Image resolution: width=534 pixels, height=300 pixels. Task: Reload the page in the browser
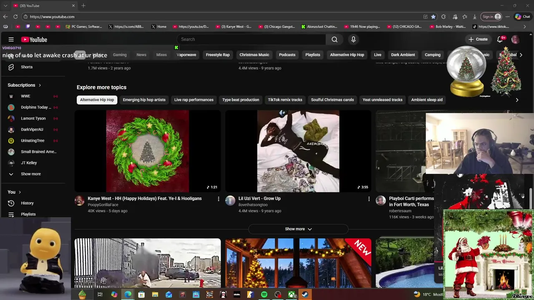coord(15,17)
